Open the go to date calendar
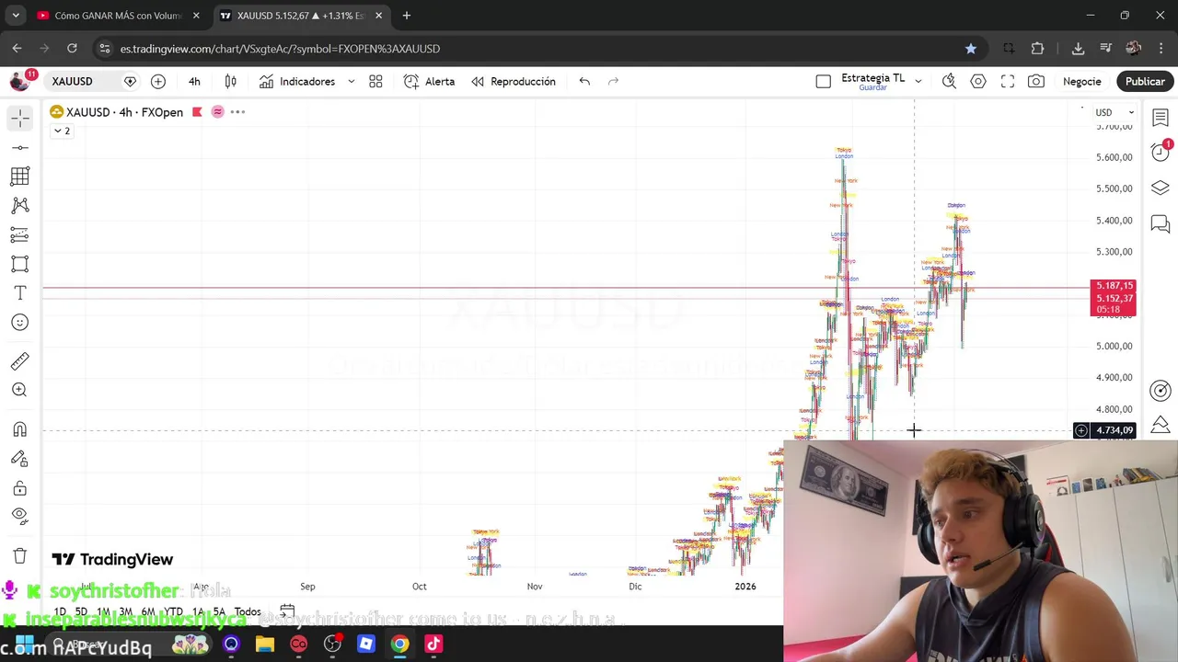The width and height of the screenshot is (1178, 662). (287, 611)
